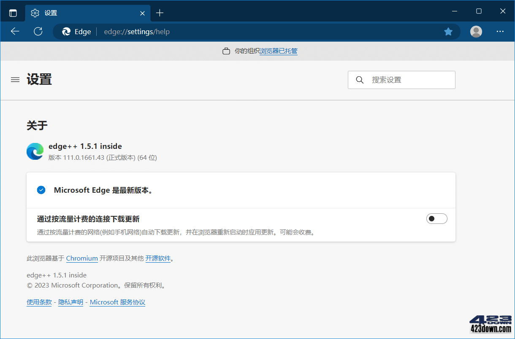
Task: Click the back navigation arrow
Action: tap(15, 31)
